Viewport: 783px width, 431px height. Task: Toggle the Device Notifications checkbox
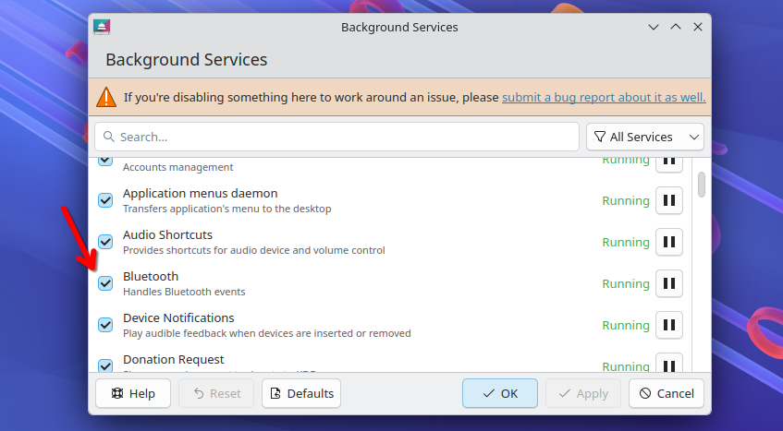click(105, 325)
